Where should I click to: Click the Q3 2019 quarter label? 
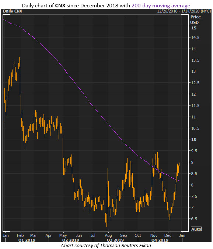[x=115, y=240]
